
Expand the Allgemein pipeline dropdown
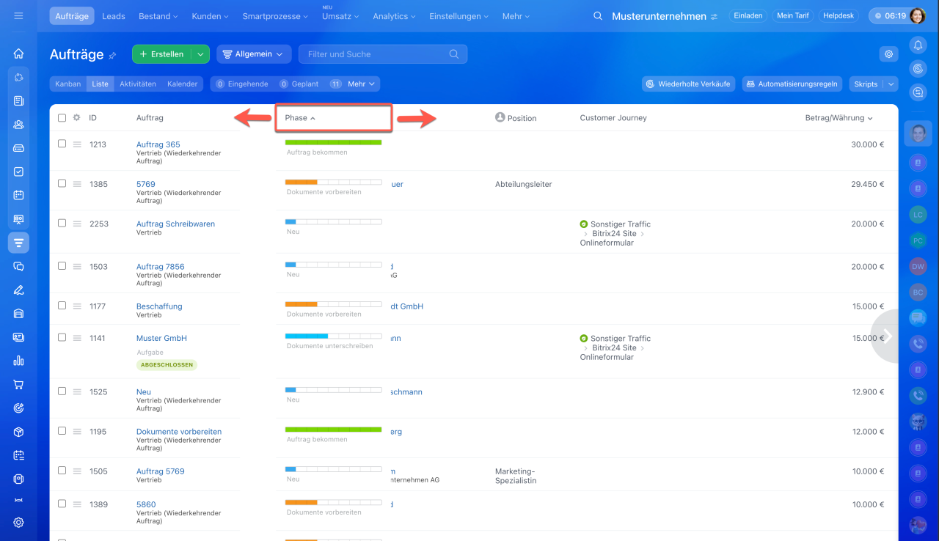pos(254,54)
